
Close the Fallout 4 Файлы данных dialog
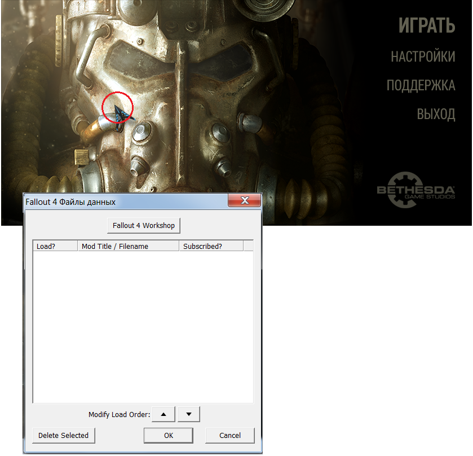[245, 200]
